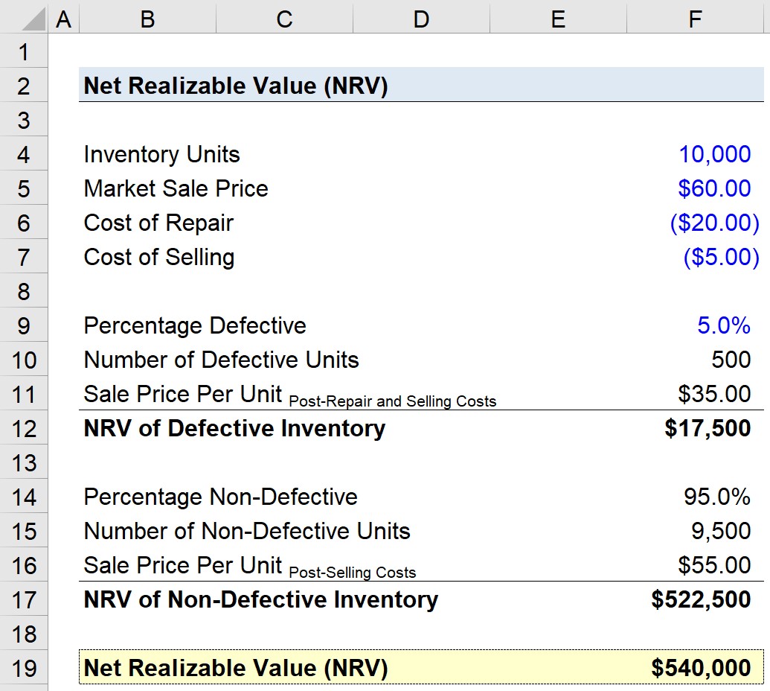The height and width of the screenshot is (691, 770).
Task: Select row 19 header
Action: (x=24, y=668)
